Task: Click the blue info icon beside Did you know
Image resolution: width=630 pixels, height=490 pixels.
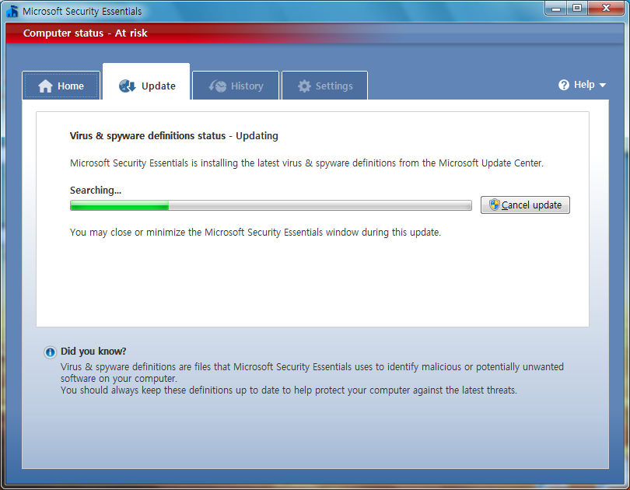Action: [51, 352]
